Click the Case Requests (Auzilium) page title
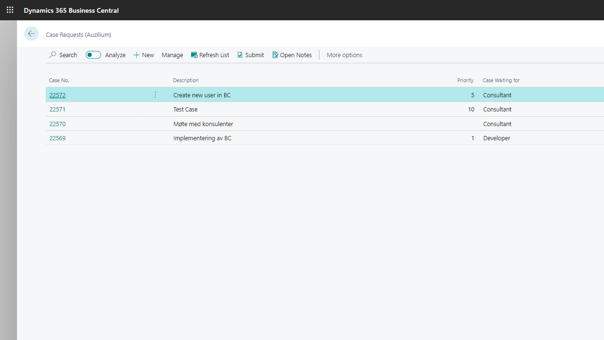This screenshot has width=604, height=340. point(78,34)
